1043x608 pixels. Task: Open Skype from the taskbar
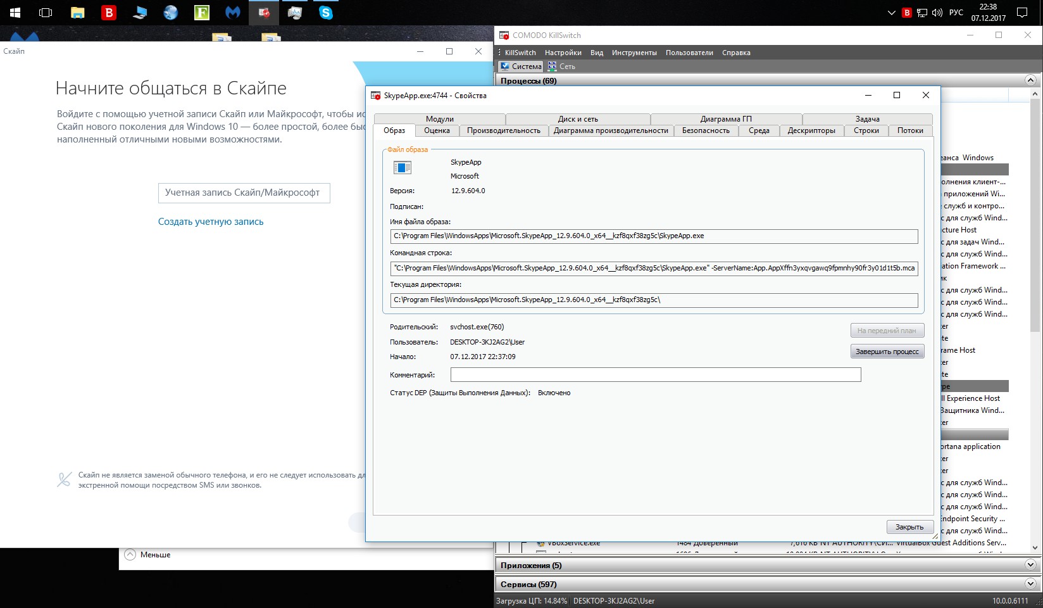click(326, 13)
